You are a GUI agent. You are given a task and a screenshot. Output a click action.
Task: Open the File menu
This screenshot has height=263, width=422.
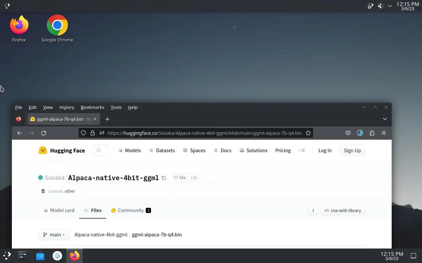(18, 107)
